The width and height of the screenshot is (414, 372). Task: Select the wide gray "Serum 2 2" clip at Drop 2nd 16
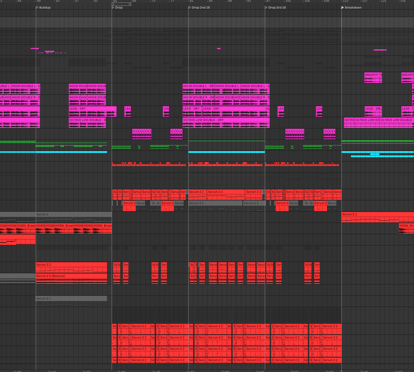pos(215,203)
